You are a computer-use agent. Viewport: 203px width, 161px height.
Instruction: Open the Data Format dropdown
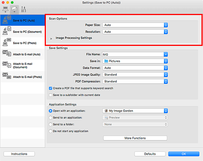tap(135, 68)
